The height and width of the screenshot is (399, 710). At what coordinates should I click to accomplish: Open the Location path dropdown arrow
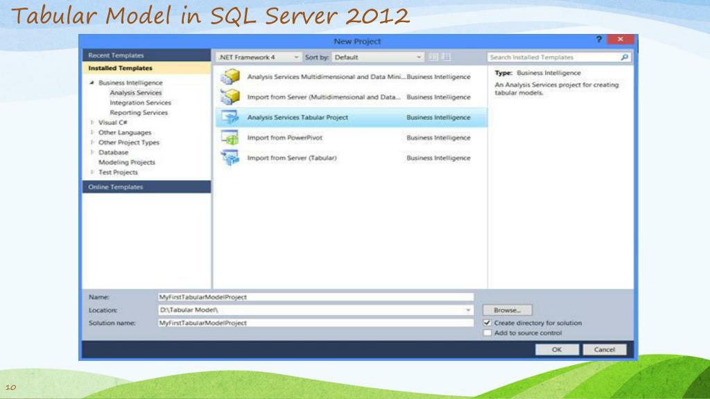tap(468, 310)
